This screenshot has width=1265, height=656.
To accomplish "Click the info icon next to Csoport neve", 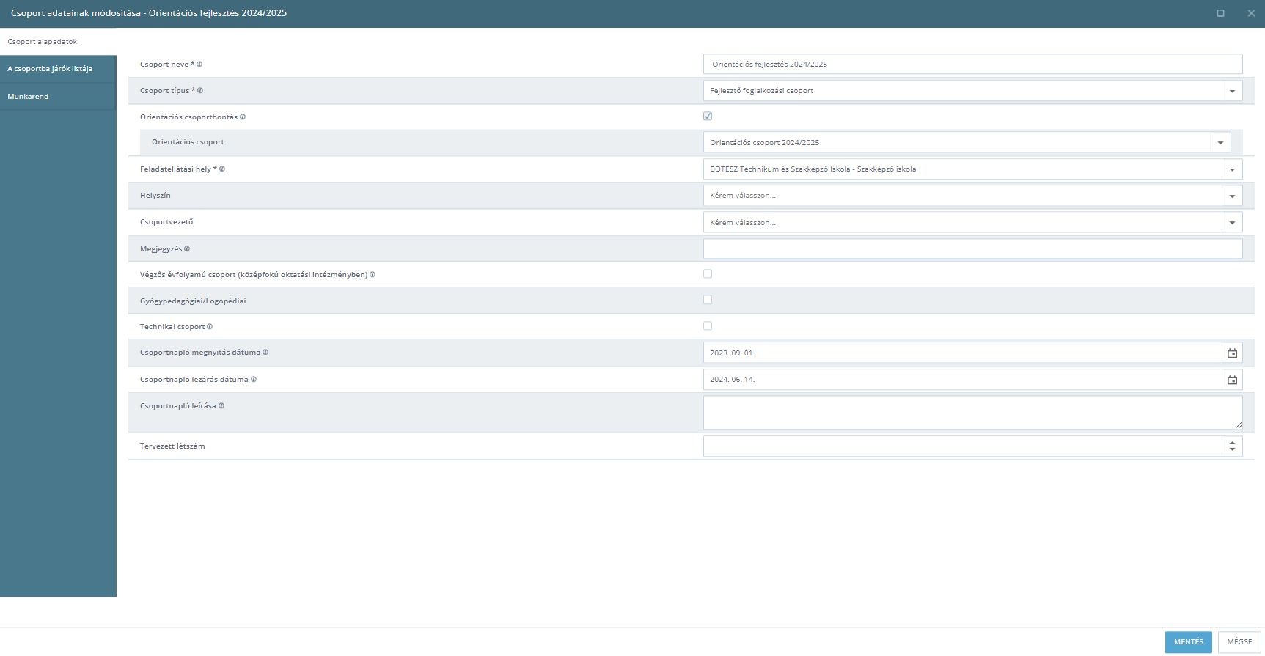I will [199, 65].
